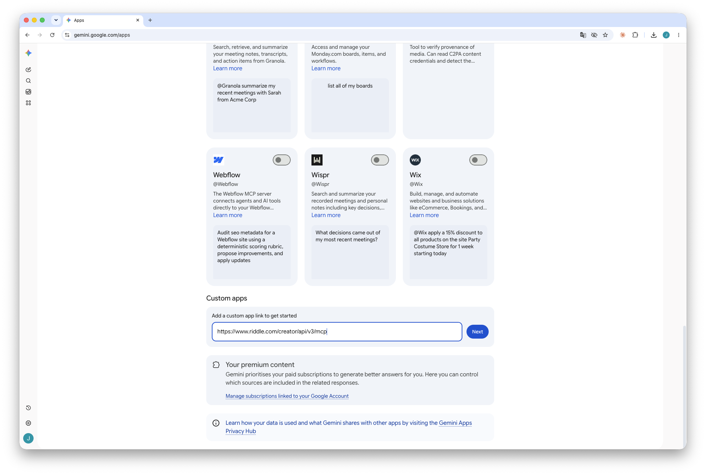Open Learn more under Granola description
This screenshot has height=475, width=706.
[x=228, y=69]
